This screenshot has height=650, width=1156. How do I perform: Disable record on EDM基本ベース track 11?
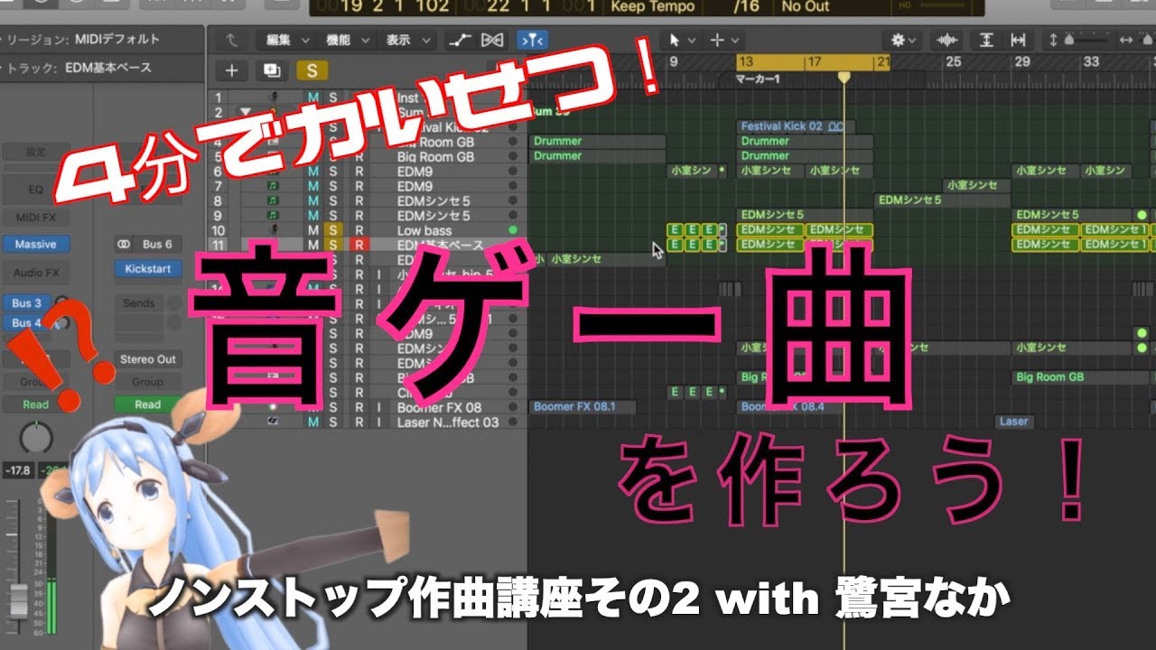[359, 245]
